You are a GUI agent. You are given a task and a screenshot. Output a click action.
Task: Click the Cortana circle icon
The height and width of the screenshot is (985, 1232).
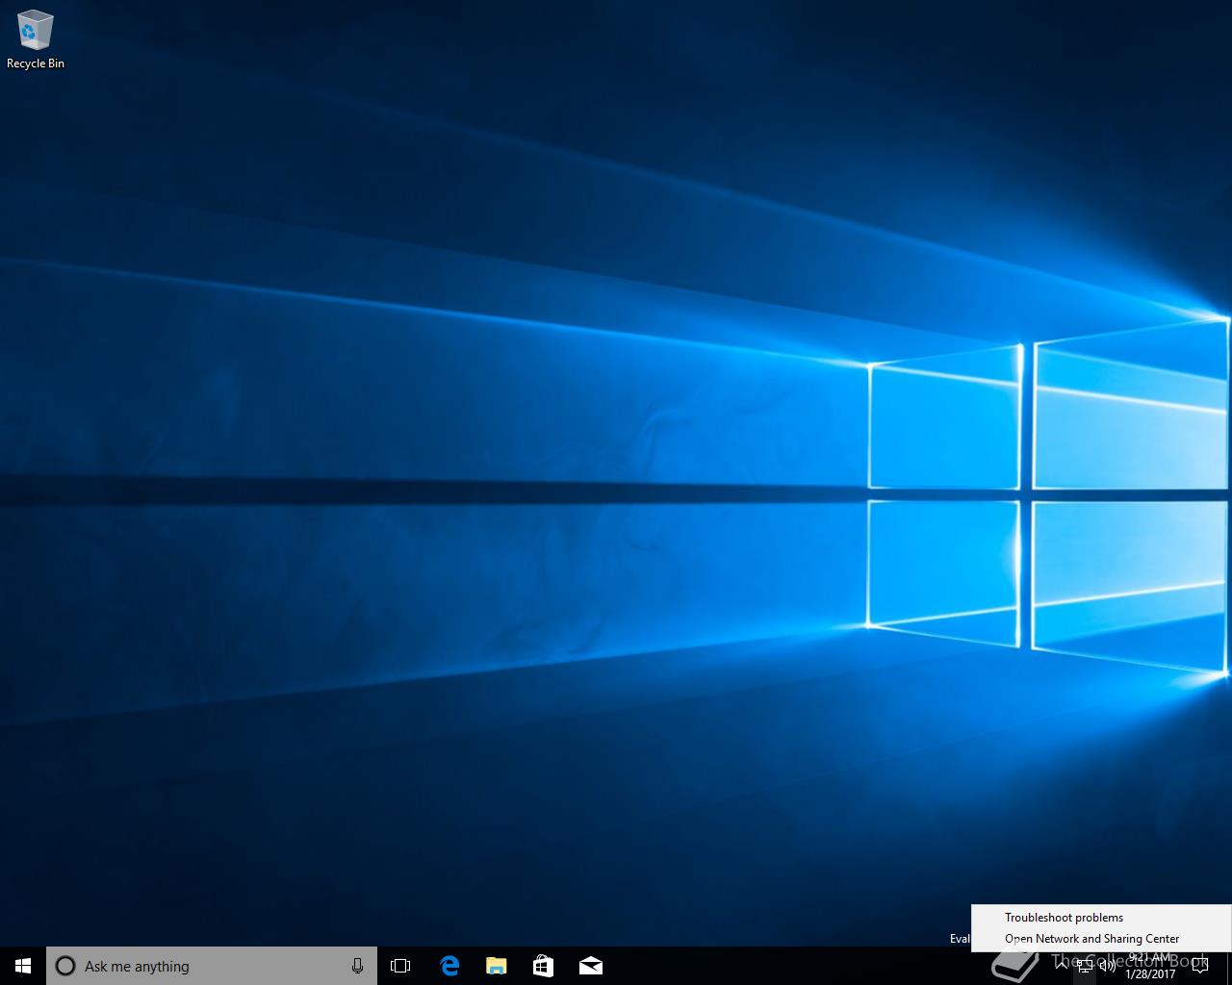[x=65, y=966]
